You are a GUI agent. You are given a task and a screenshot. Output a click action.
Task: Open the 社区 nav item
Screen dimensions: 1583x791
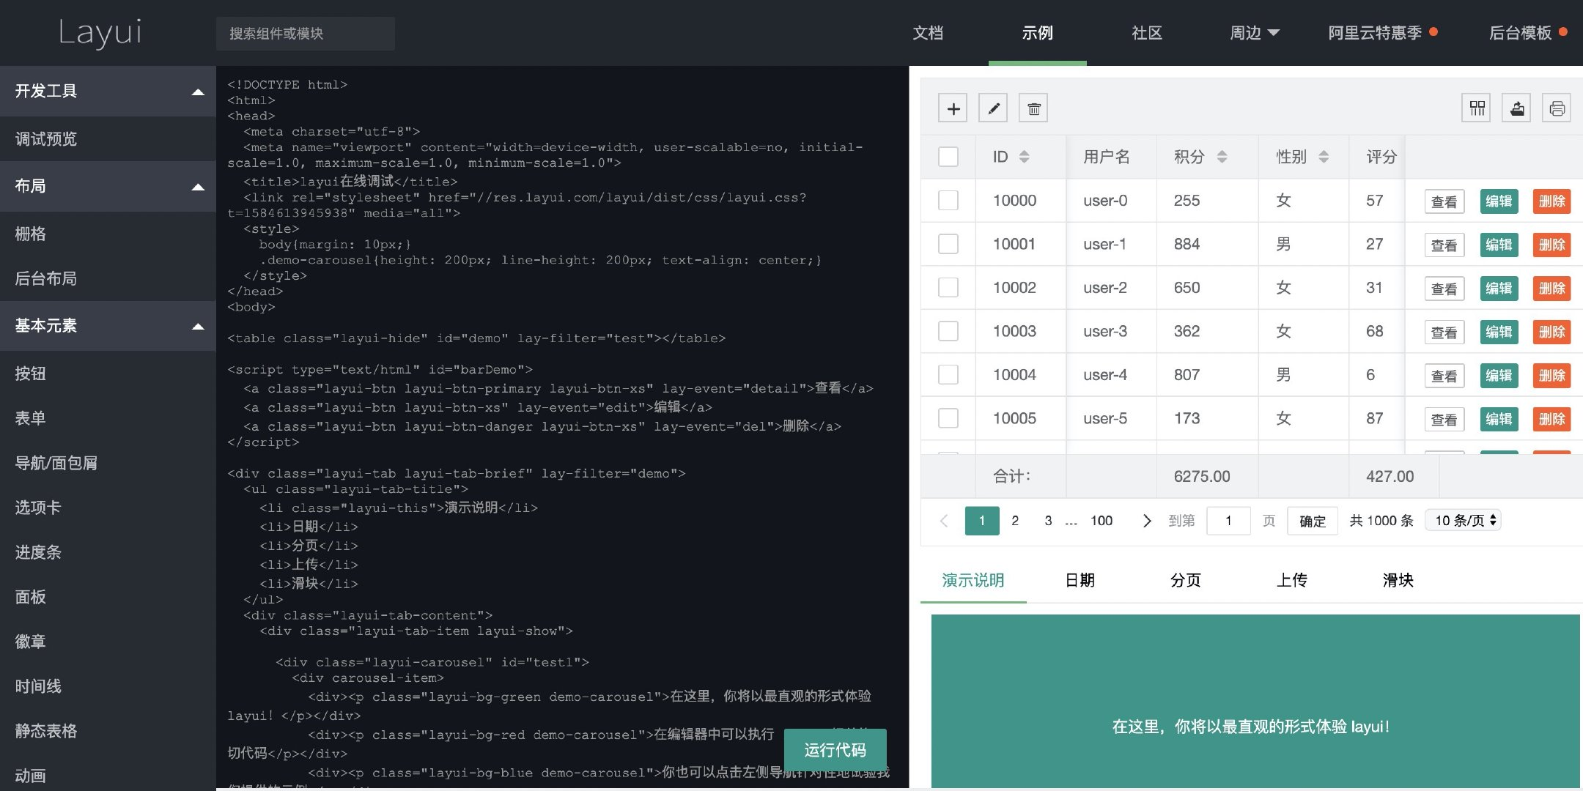pos(1147,33)
